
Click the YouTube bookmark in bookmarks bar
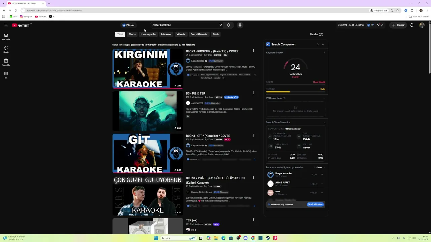pyautogui.click(x=41, y=17)
